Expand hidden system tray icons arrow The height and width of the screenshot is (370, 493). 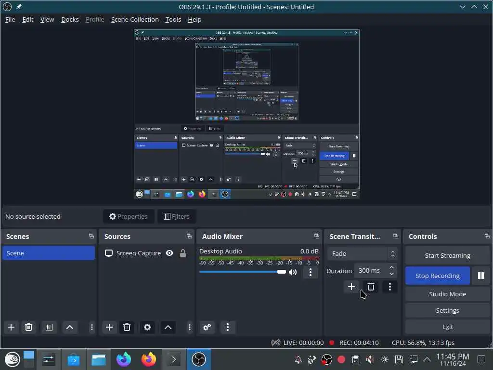pos(427,359)
